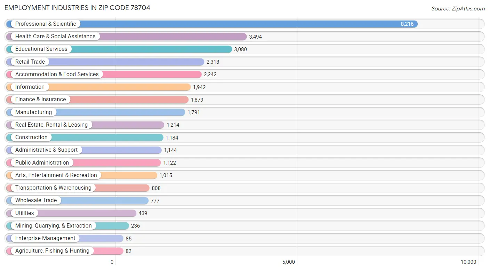Screen dimensions: 489x270
Task: Select the 82 Agriculture value
Action: (129, 251)
